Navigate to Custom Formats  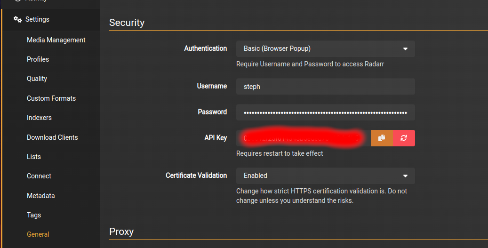51,98
